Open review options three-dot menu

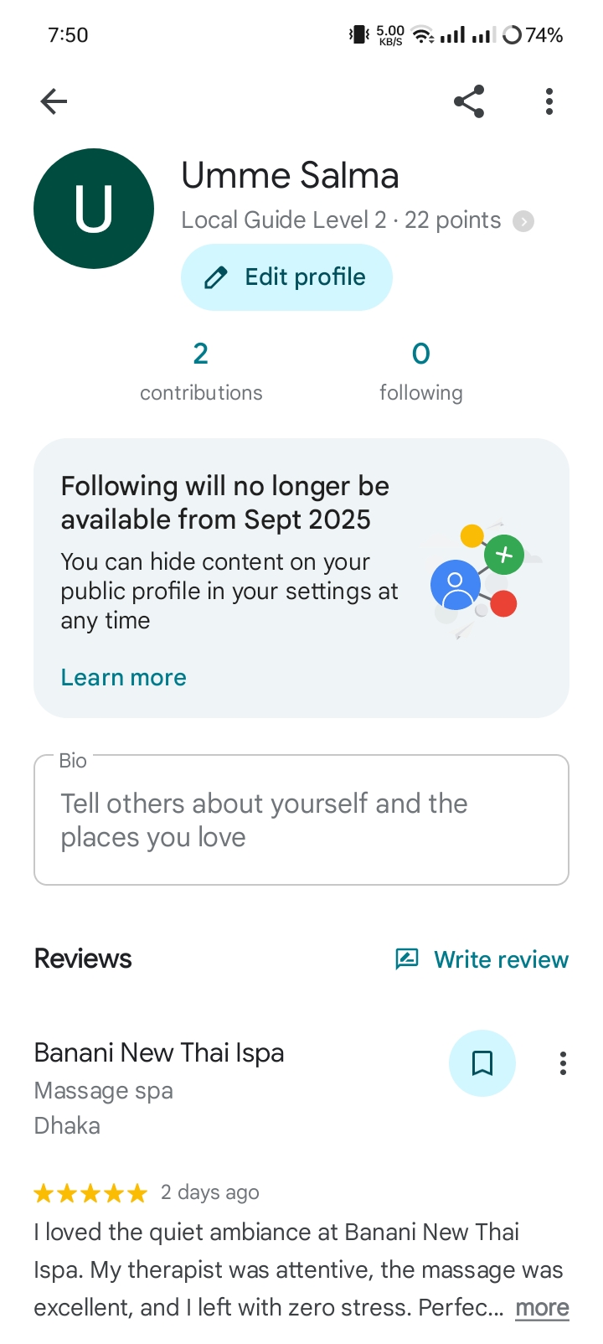563,1063
